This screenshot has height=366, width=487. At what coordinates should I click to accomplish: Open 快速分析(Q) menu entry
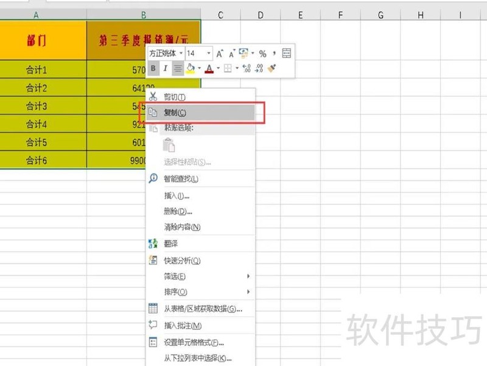click(201, 261)
